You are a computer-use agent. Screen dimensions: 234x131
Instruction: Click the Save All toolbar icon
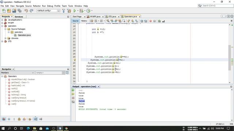pyautogui.click(x=19, y=11)
